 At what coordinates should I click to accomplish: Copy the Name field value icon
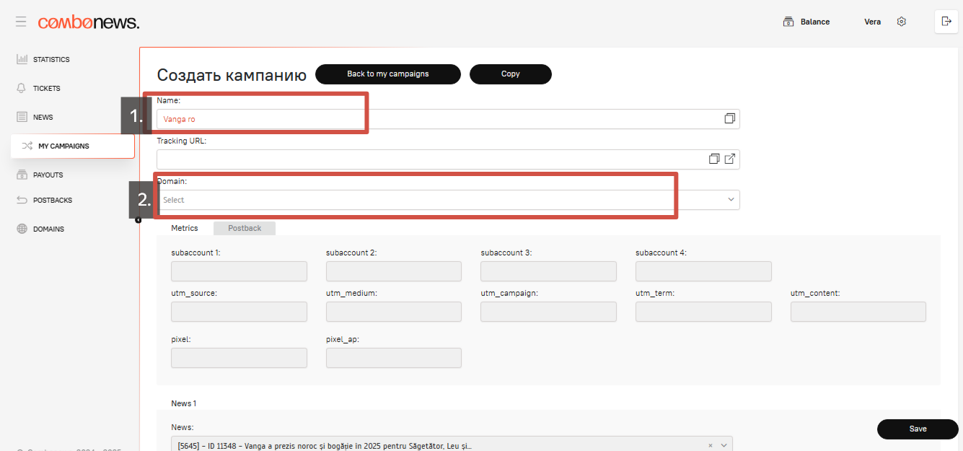[729, 118]
